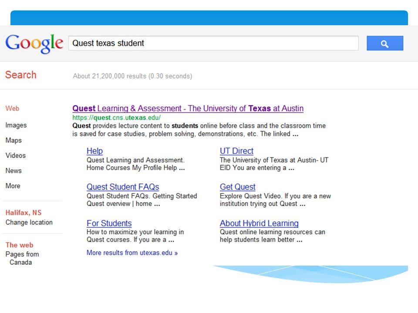
Task: Click the 'Quest Student FAQs. Getting Started' description
Action: (x=142, y=200)
